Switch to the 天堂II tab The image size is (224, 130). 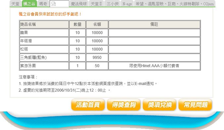[x=96, y=4]
